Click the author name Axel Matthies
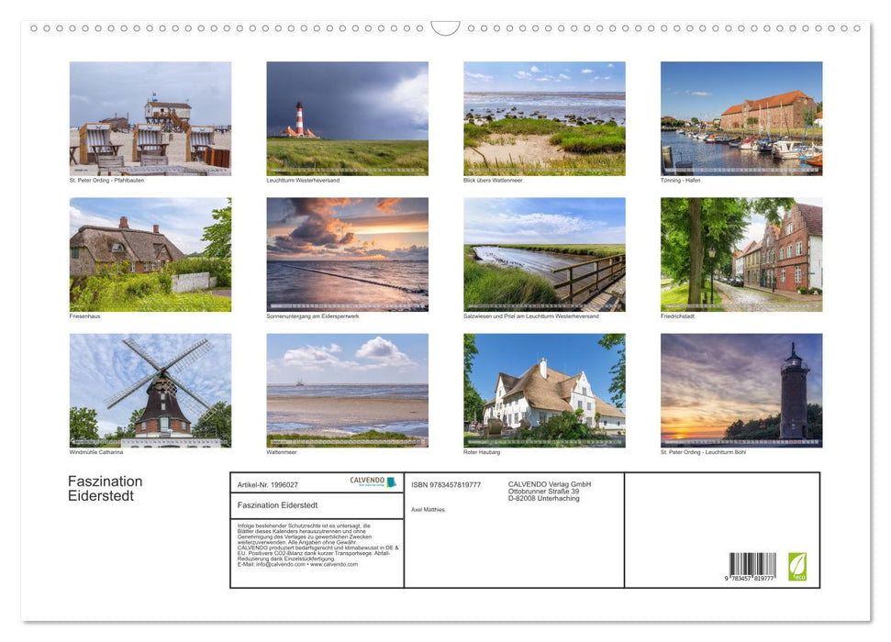Screen dimensions: 891x642 click(427, 507)
